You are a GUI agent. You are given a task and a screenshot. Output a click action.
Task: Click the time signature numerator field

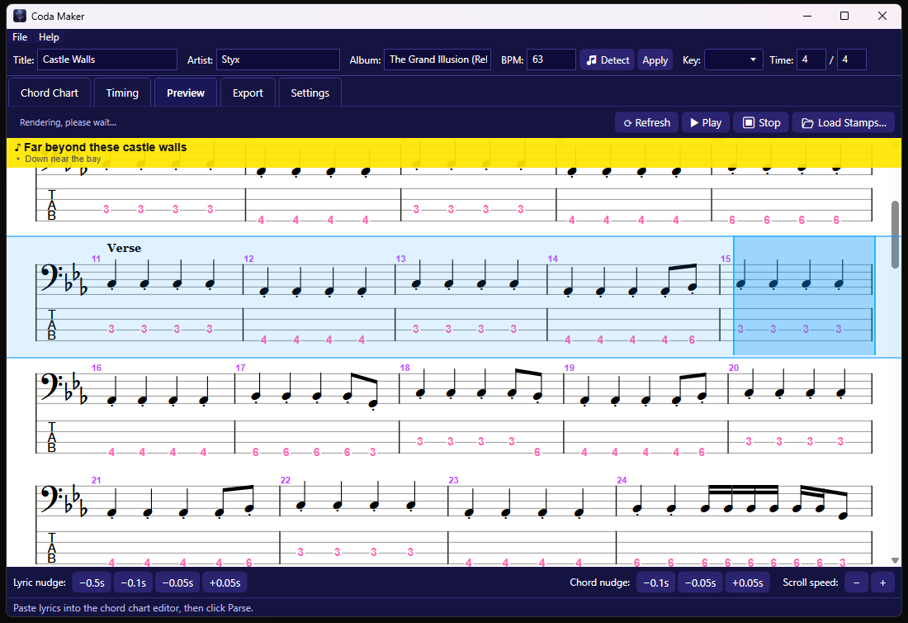tap(811, 59)
